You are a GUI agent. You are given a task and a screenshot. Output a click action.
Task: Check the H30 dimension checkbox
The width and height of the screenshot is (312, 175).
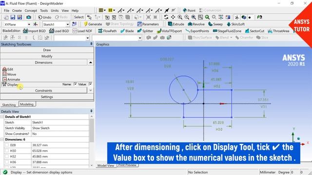click(x=7, y=151)
